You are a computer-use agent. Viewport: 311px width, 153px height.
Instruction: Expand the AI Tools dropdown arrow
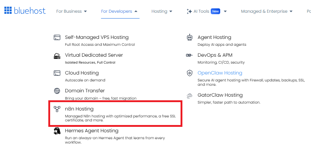click(225, 11)
